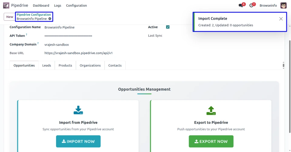Switch to the Leads tab
Image resolution: width=291 pixels, height=152 pixels.
[47, 65]
